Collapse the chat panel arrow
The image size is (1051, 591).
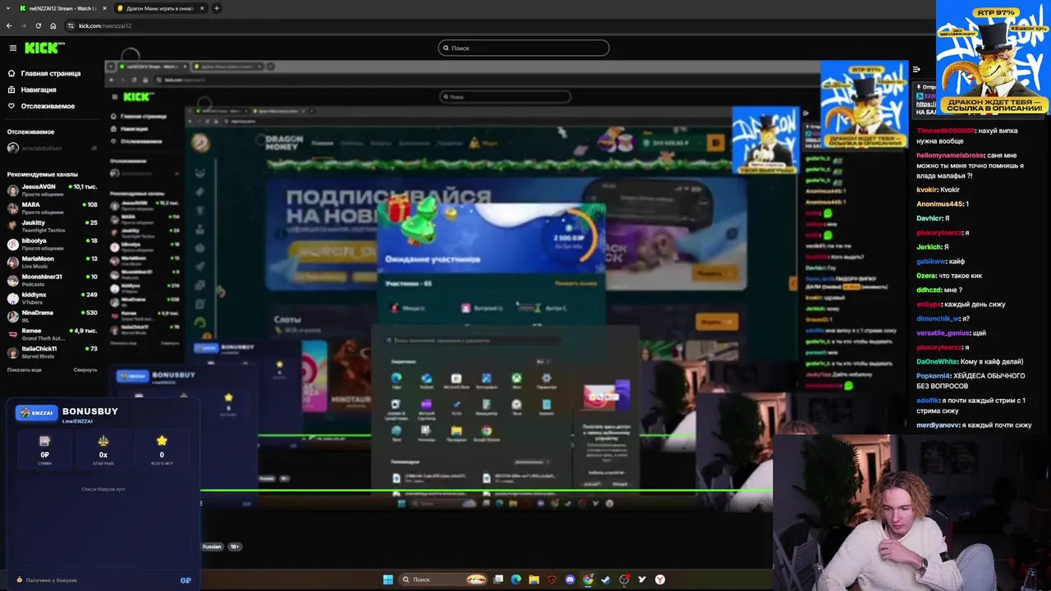click(x=916, y=70)
